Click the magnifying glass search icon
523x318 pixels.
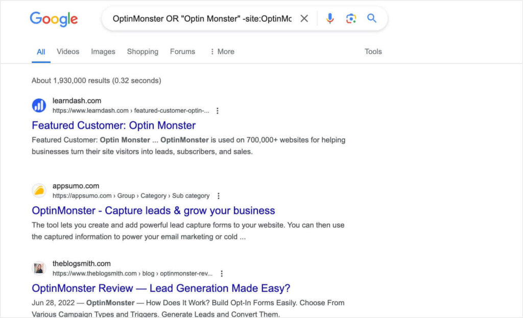coord(372,18)
